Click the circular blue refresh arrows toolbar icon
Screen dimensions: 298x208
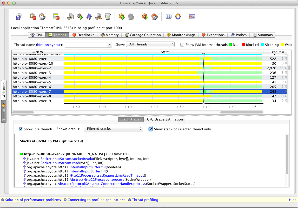(178, 17)
